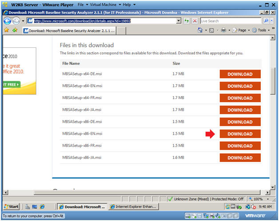Download MBSASetup-x64-EN.msi
Viewport: 279px width, 221px height.
point(240,86)
